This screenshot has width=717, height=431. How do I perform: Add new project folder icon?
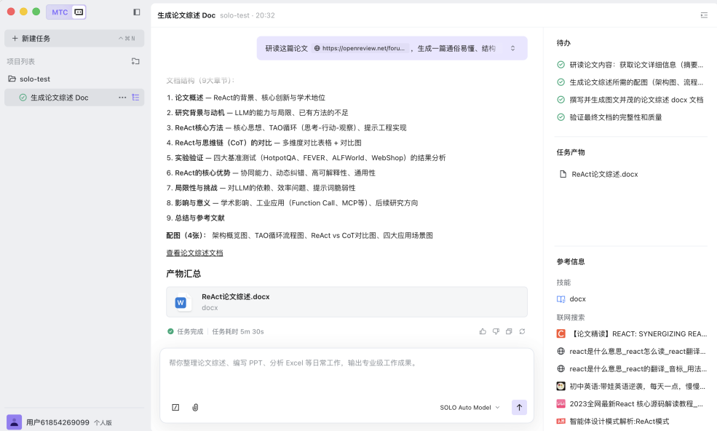135,61
